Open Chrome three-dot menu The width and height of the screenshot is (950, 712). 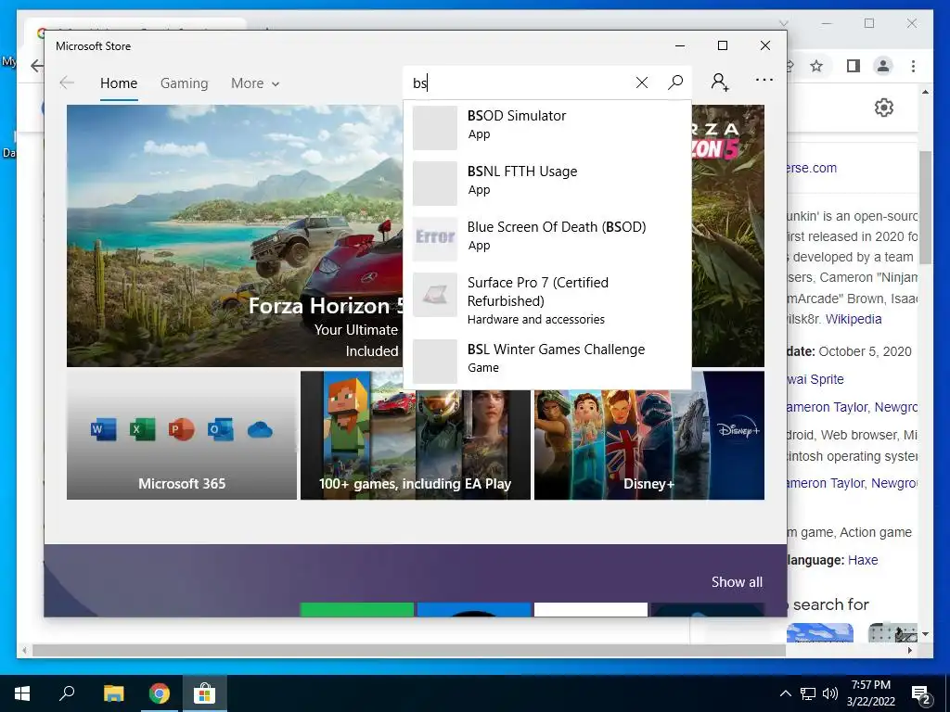913,66
